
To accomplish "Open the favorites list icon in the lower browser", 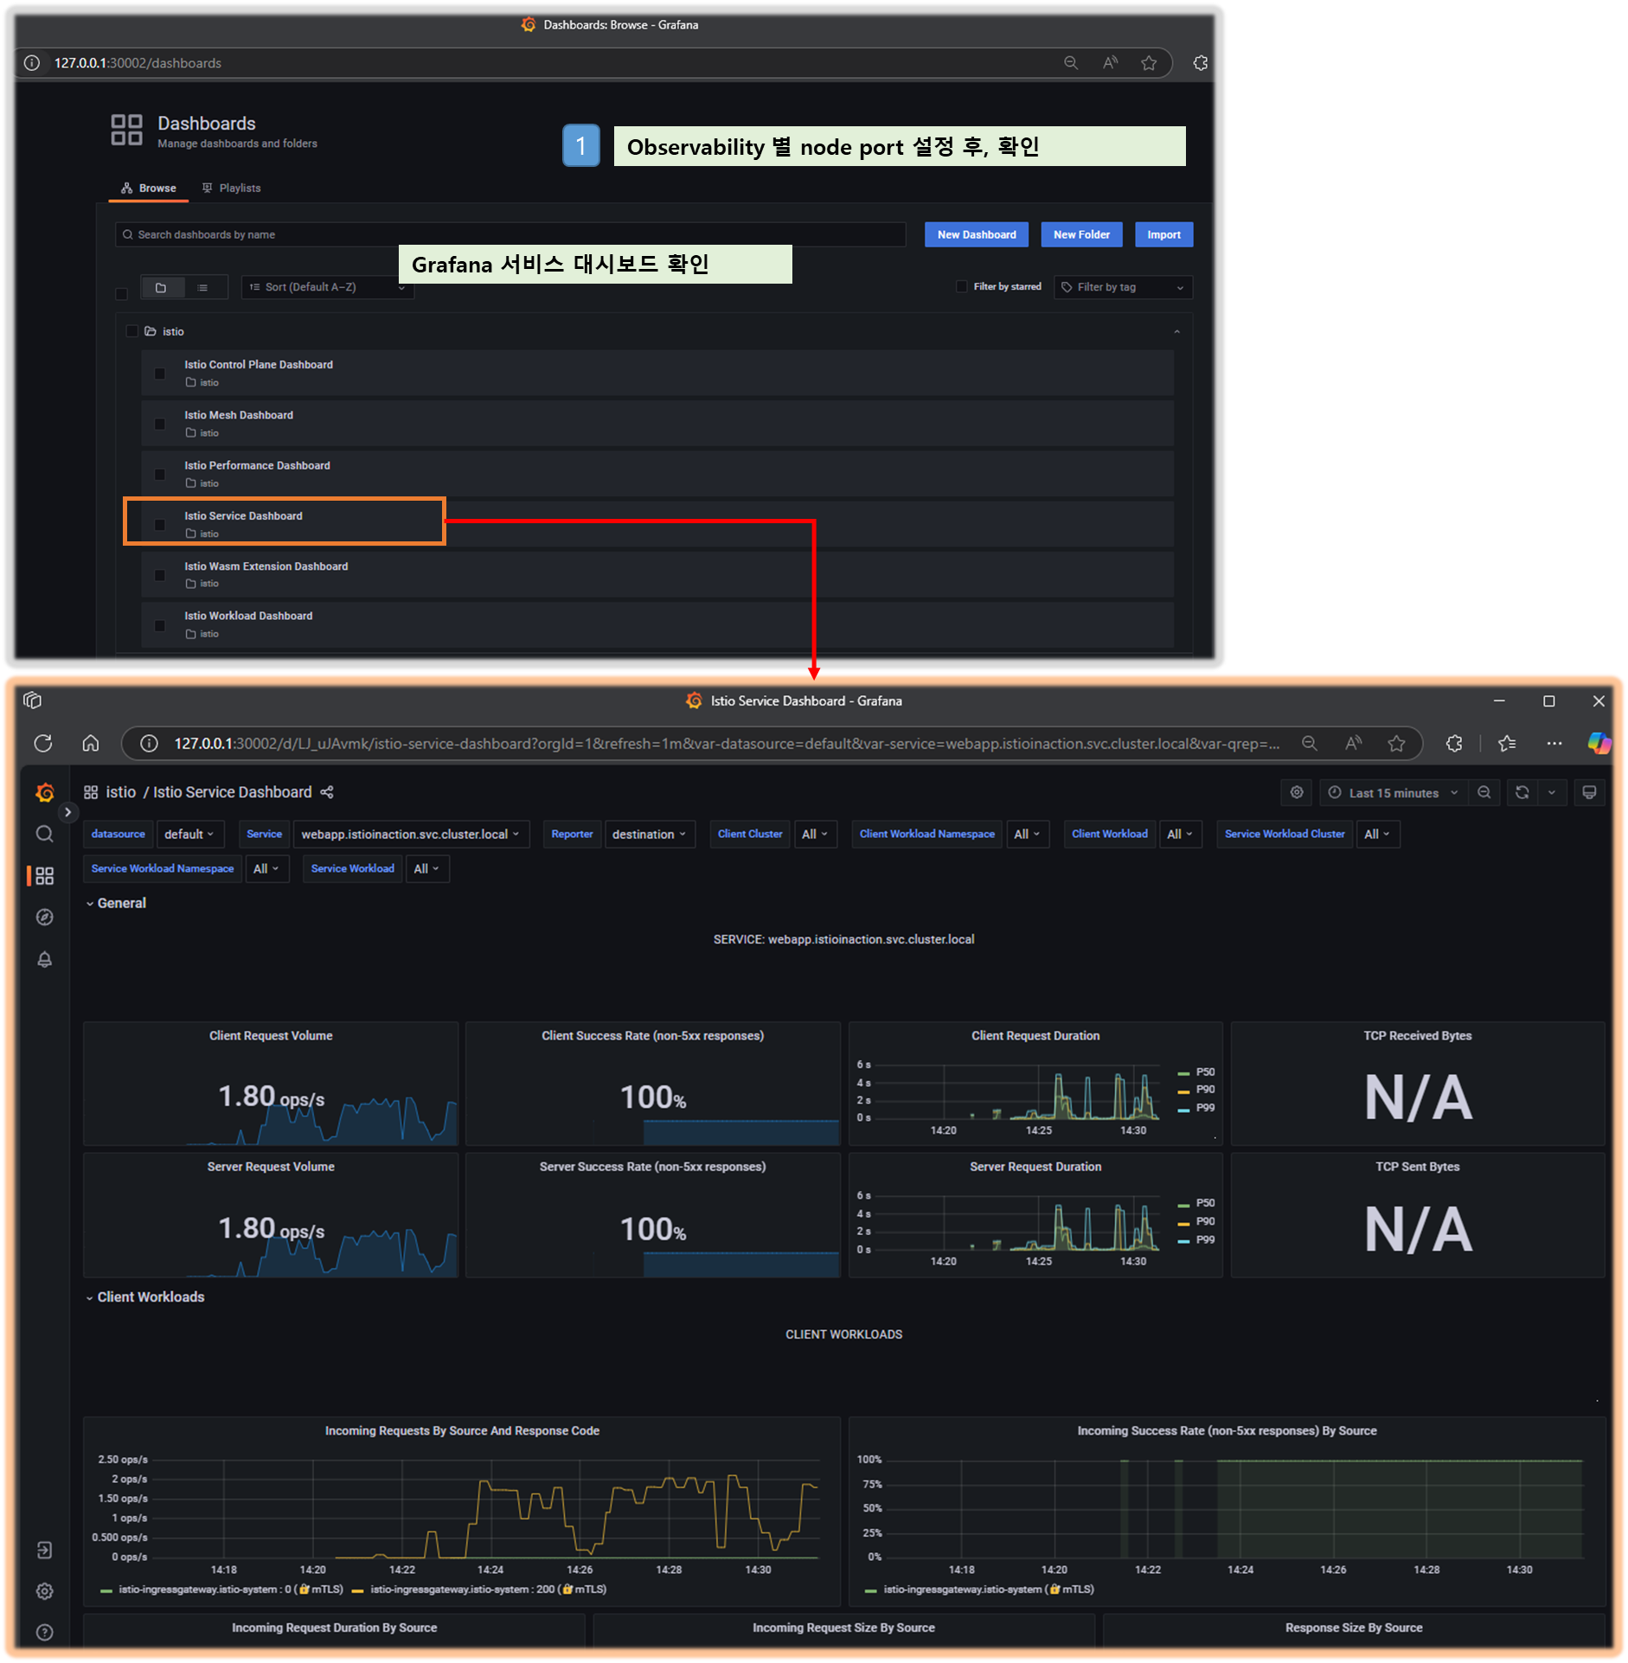I will coord(1507,743).
